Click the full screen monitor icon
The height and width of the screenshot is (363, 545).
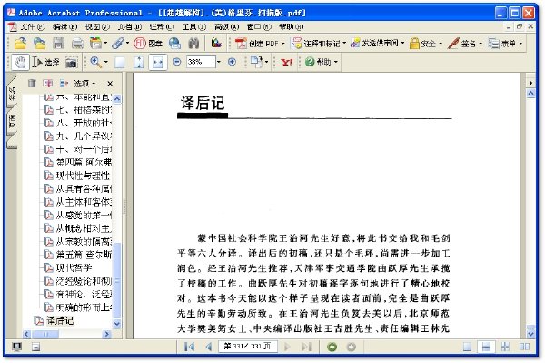[16, 347]
